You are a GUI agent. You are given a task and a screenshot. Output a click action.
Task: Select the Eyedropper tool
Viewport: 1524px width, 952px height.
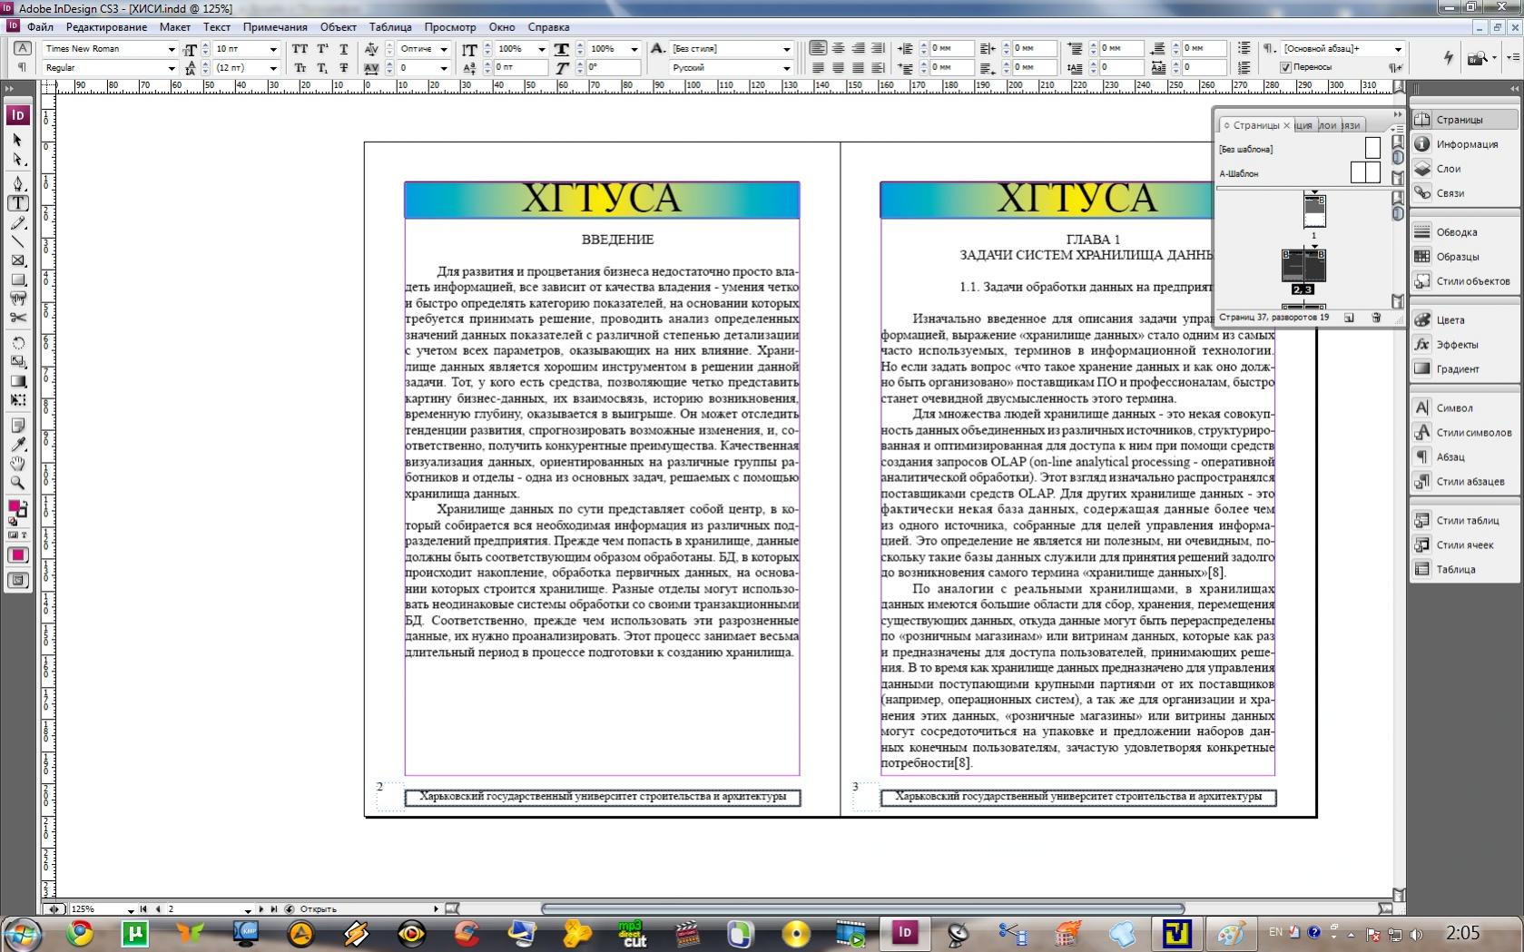[17, 445]
